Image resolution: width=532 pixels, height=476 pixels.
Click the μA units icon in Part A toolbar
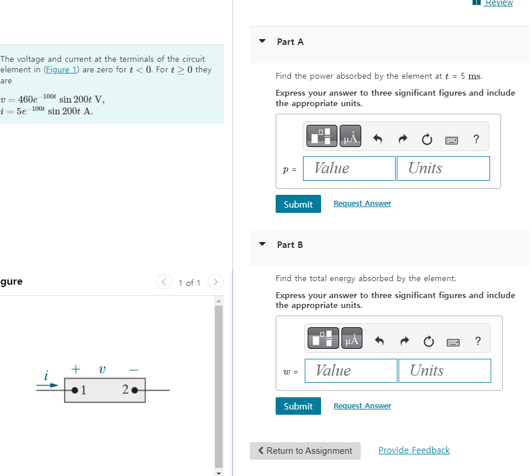coord(350,135)
